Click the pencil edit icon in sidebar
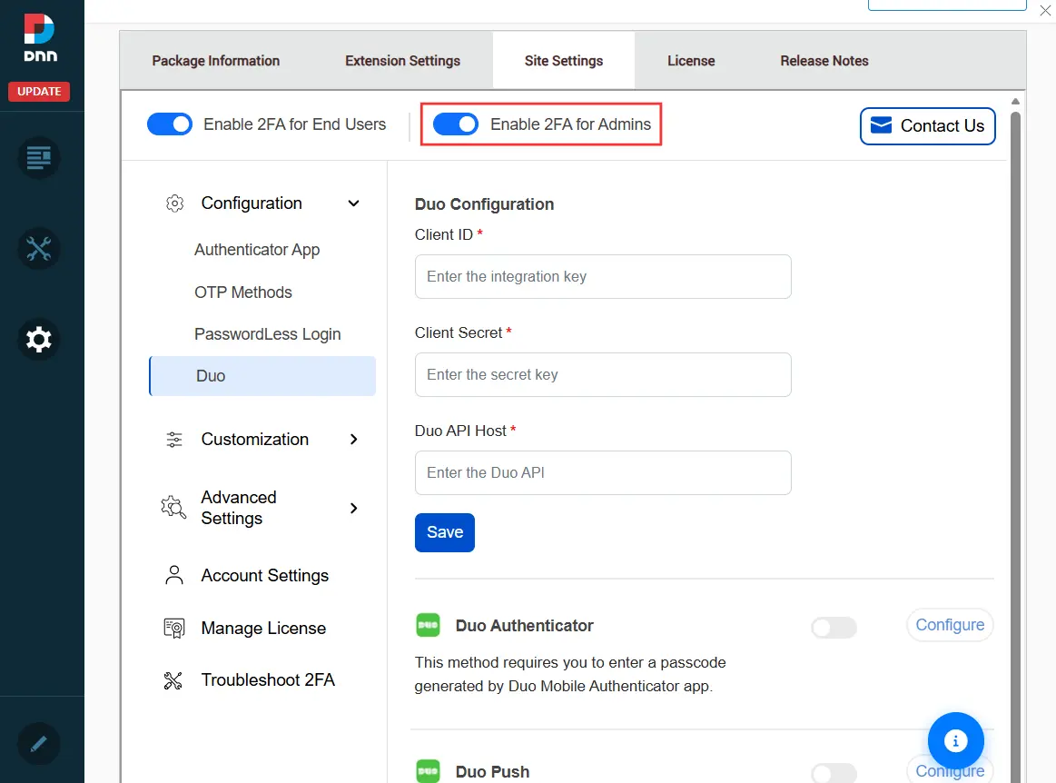The height and width of the screenshot is (783, 1056). click(38, 744)
